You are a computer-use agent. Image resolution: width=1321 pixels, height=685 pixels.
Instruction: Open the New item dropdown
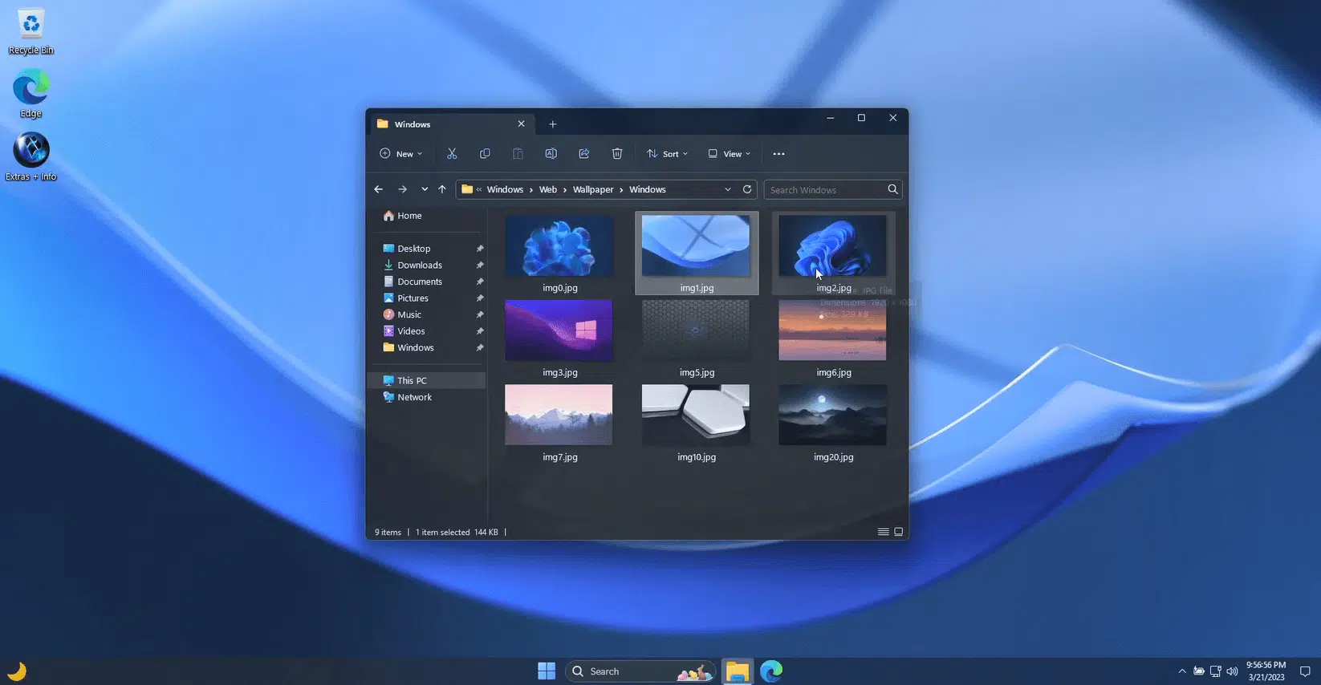(400, 154)
